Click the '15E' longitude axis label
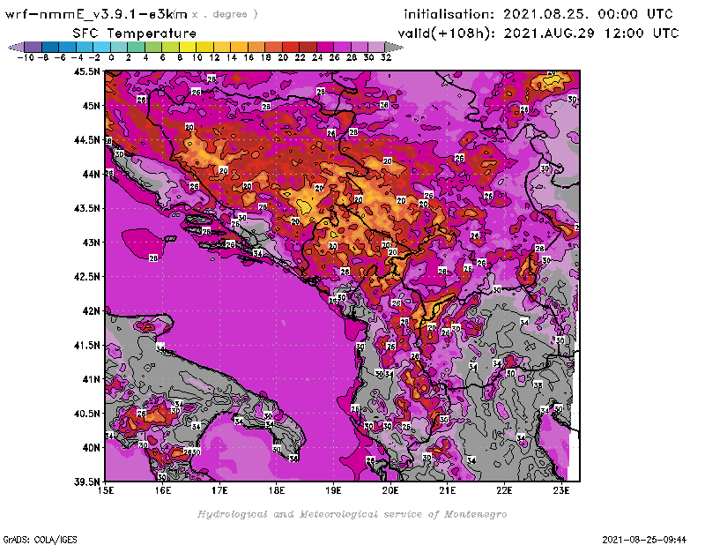This screenshot has width=705, height=545. pos(106,490)
